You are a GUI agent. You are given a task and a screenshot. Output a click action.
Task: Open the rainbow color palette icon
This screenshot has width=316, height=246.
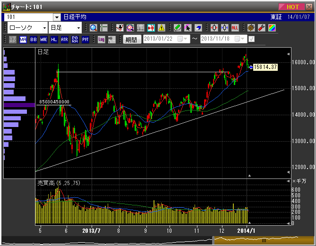tap(271, 28)
